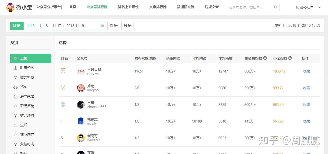The image size is (328, 154).
Task: Open 占豪 account avatar
Action: (81, 105)
